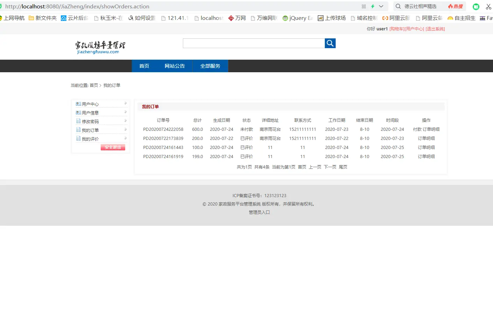Open 订单明细 for order PD20200724222058
The height and width of the screenshot is (321, 493).
[x=431, y=129]
